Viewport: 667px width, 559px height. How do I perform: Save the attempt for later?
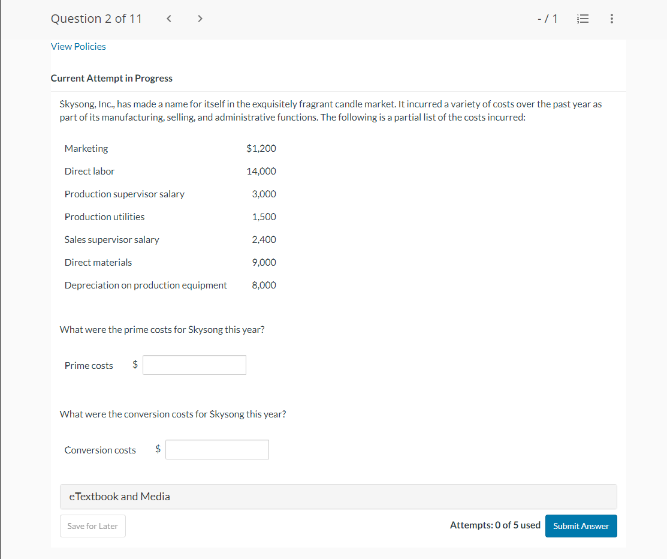coord(92,526)
